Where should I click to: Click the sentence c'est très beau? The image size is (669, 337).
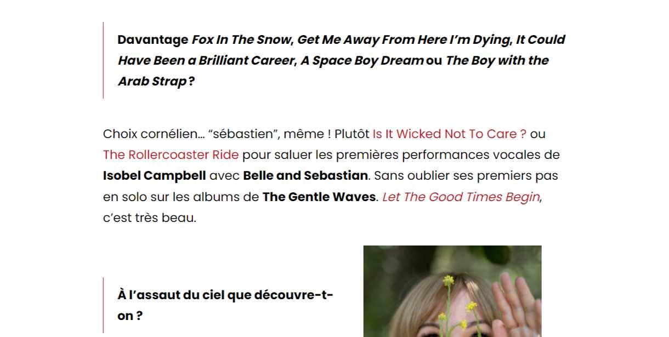click(150, 218)
